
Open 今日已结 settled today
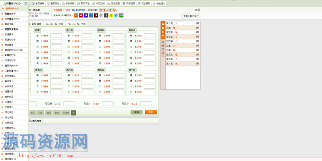[98, 3]
